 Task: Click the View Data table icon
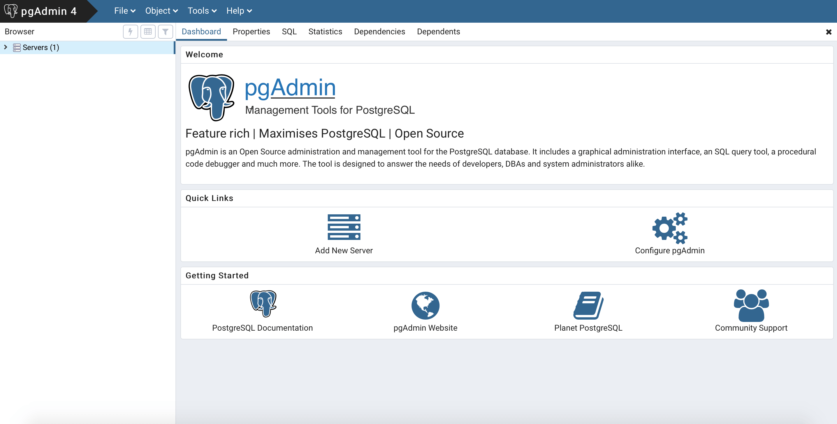[148, 32]
